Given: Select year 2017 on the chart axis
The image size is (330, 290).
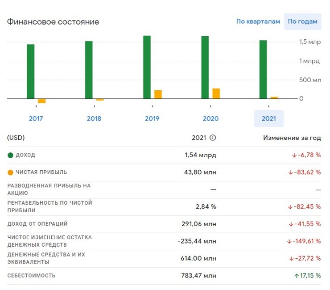Looking at the screenshot, I should (36, 118).
